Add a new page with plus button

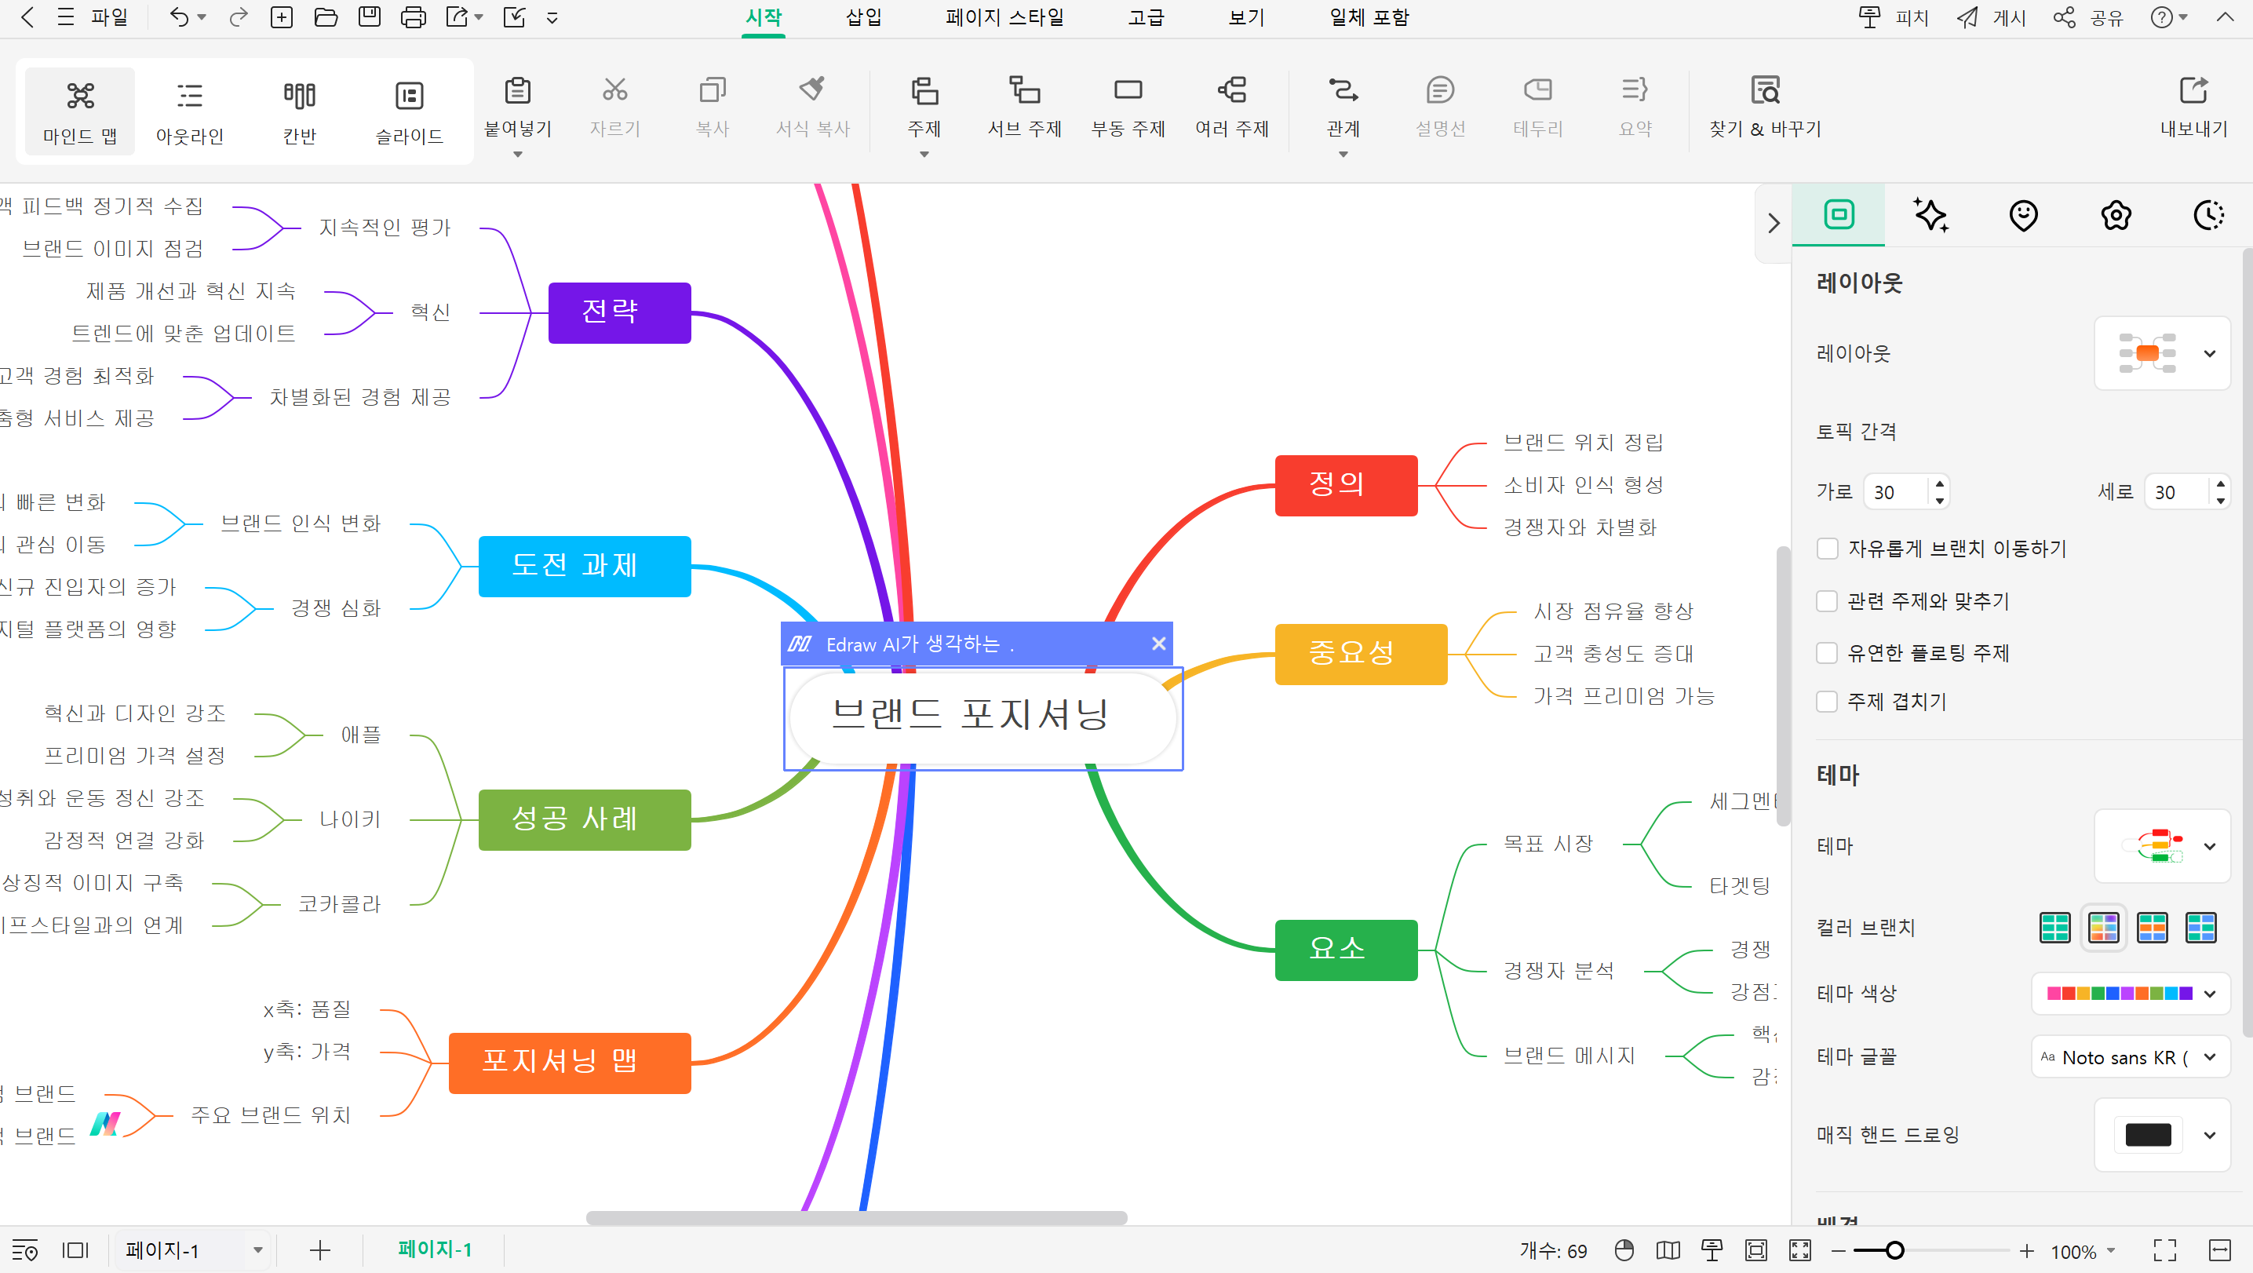point(320,1250)
